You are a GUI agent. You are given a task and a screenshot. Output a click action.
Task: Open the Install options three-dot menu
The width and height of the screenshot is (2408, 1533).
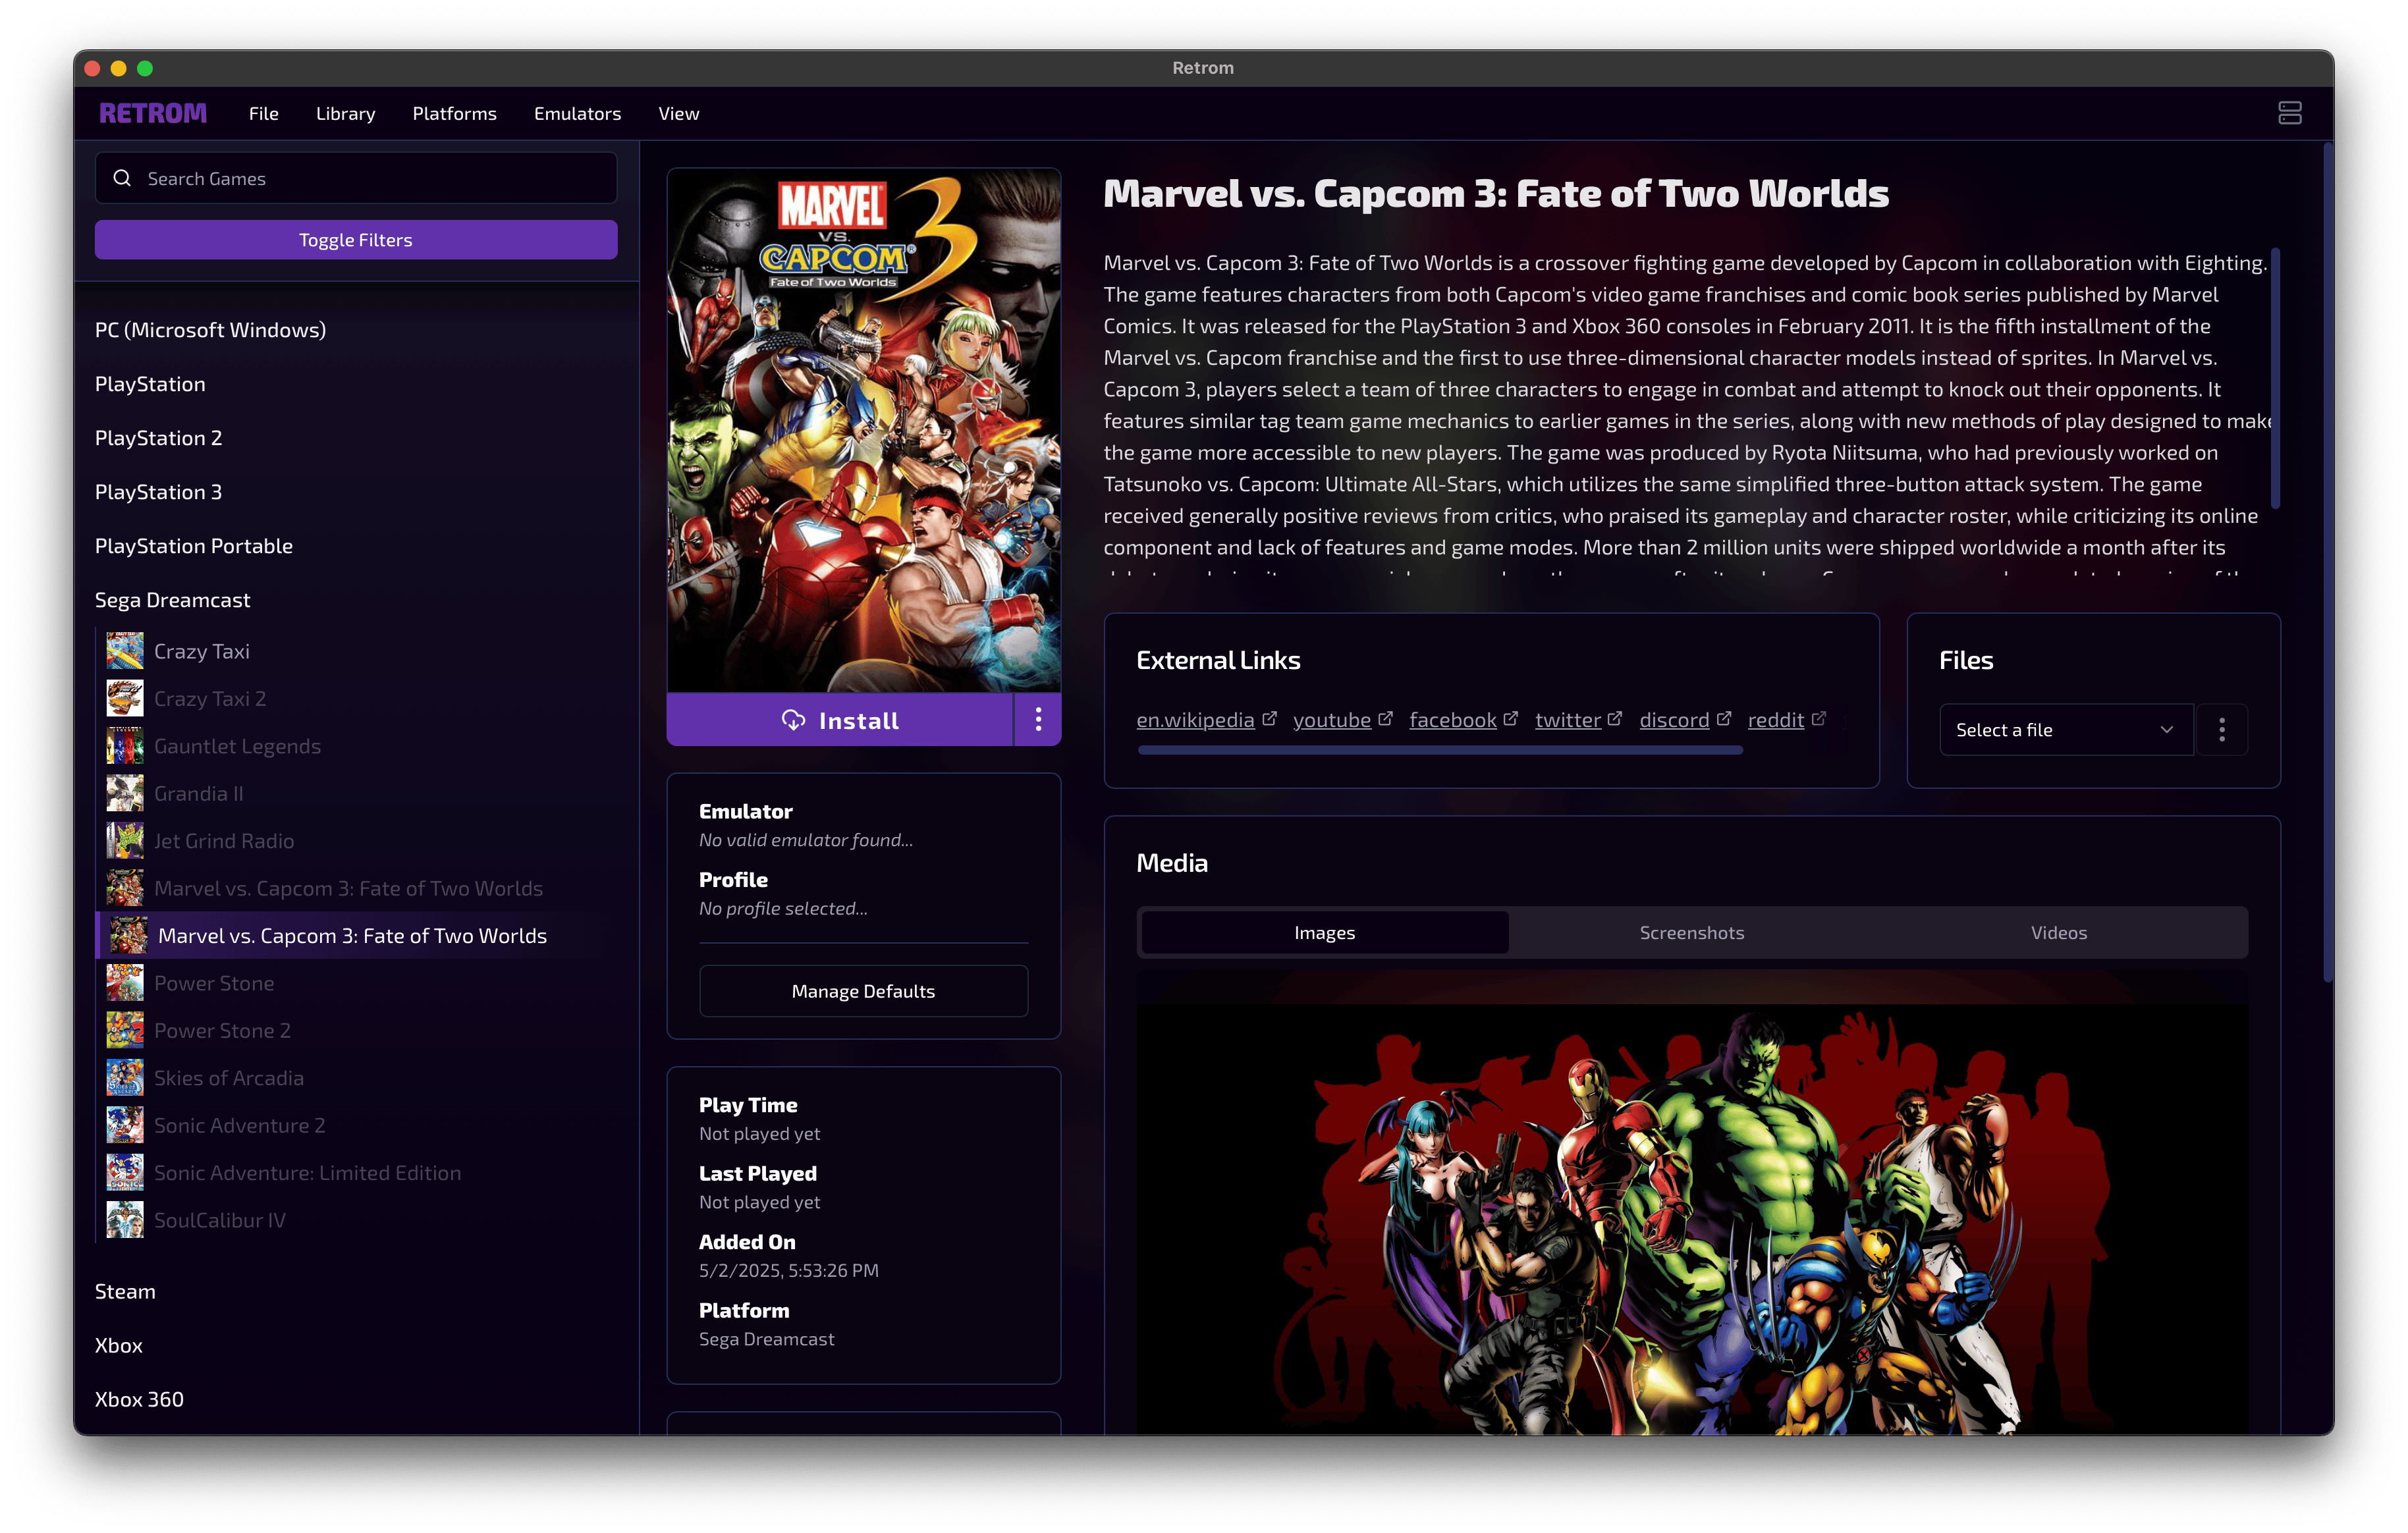(1037, 720)
